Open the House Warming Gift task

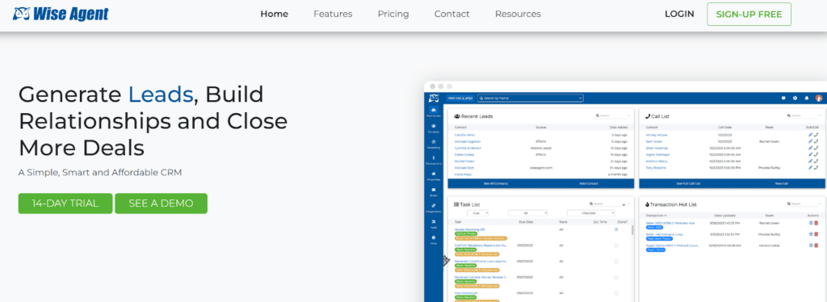(x=469, y=229)
